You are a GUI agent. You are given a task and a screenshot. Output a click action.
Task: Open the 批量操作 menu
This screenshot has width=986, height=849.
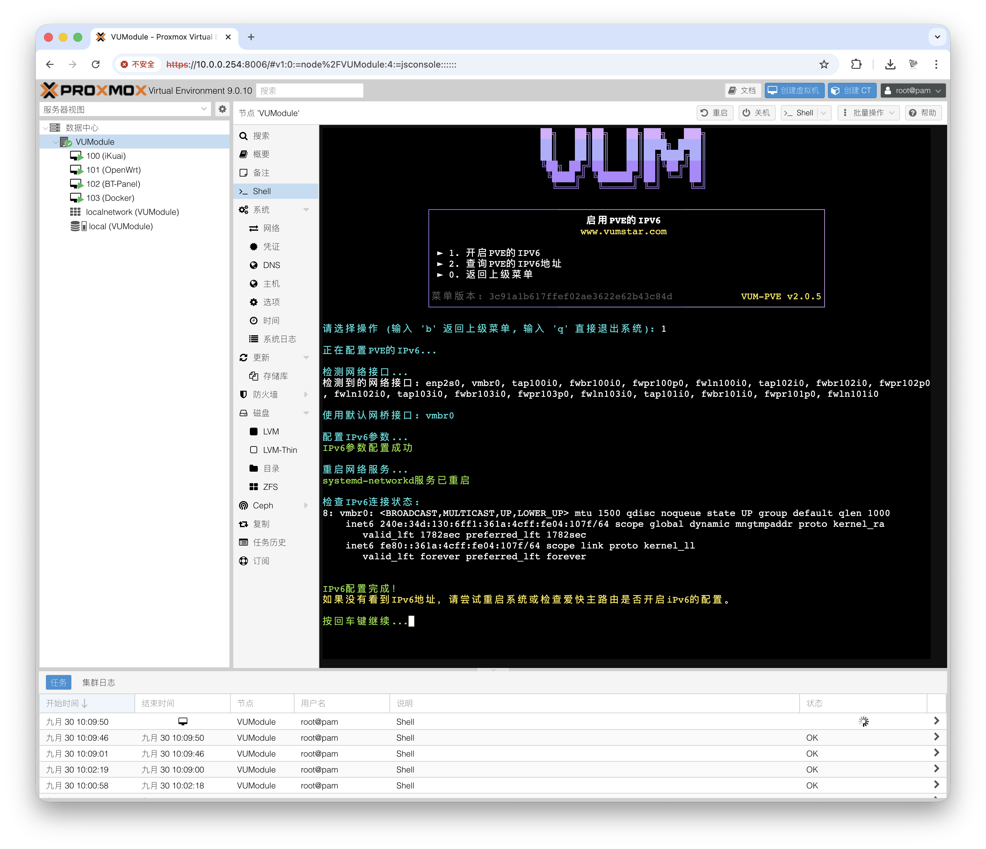point(868,113)
